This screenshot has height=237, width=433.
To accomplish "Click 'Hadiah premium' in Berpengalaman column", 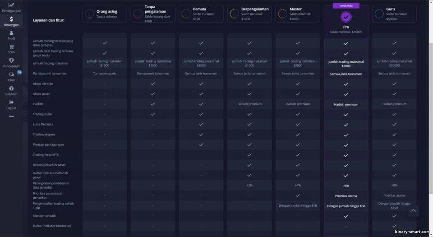I will [x=249, y=104].
